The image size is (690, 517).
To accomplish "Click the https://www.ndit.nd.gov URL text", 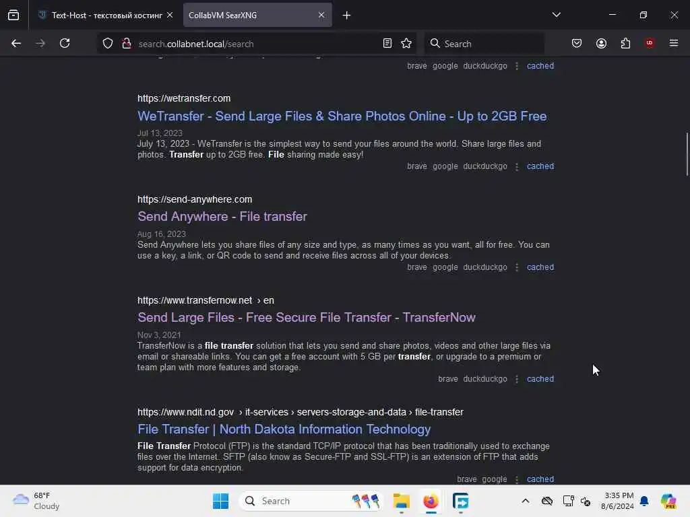I will (185, 413).
